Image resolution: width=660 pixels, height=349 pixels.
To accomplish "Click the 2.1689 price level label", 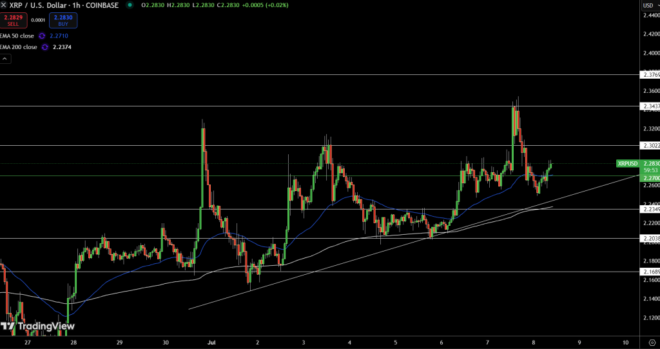I will point(650,272).
